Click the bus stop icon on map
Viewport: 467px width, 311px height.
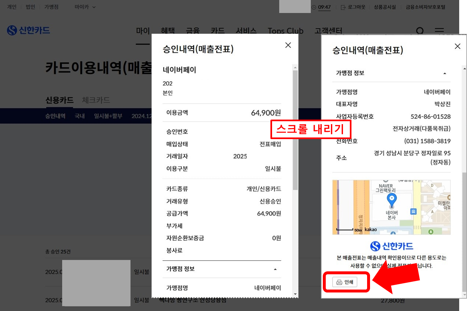pyautogui.click(x=413, y=212)
